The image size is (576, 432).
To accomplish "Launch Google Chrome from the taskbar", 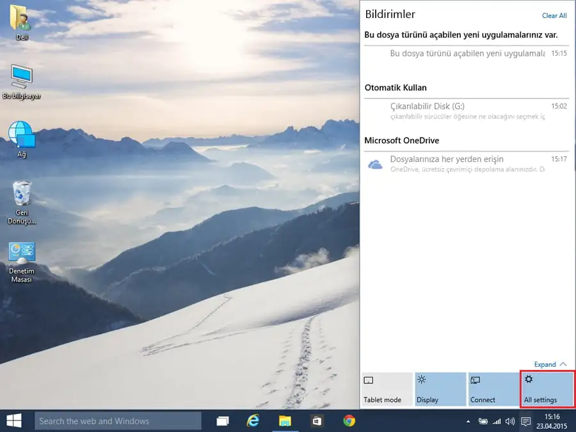I will click(349, 421).
